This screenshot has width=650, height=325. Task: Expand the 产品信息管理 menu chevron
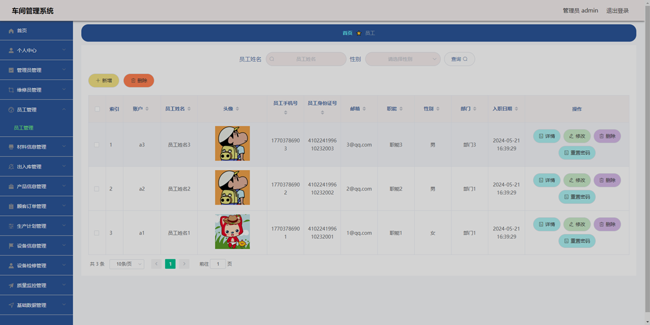(64, 187)
